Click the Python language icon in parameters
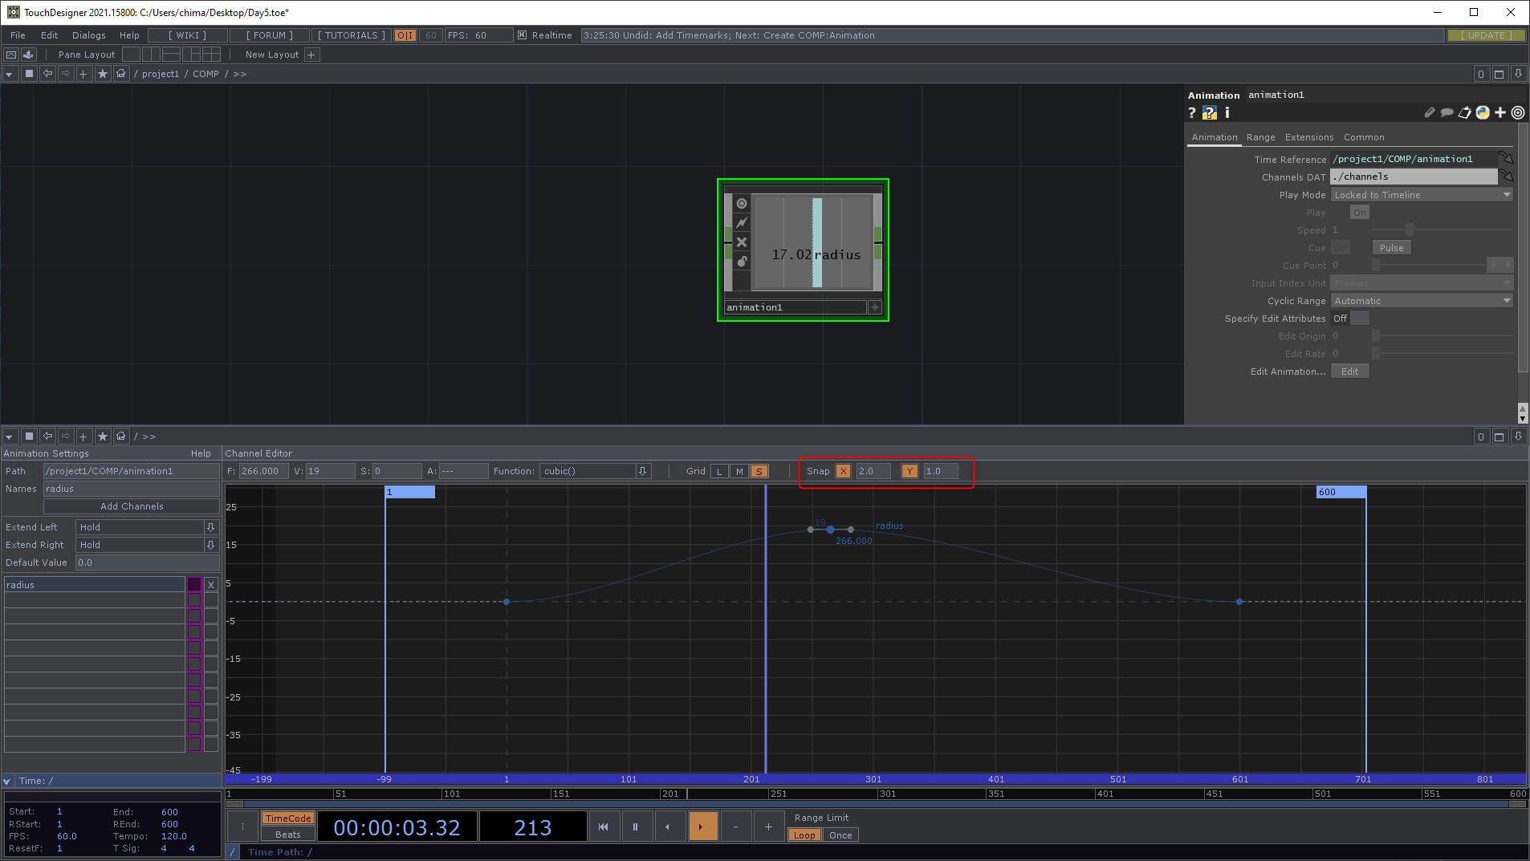The height and width of the screenshot is (861, 1530). (1482, 113)
